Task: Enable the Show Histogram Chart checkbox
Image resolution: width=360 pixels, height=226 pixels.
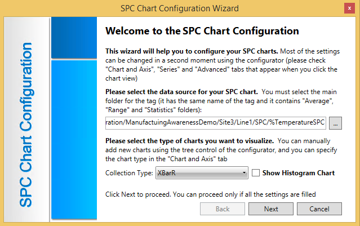Action: (x=256, y=173)
